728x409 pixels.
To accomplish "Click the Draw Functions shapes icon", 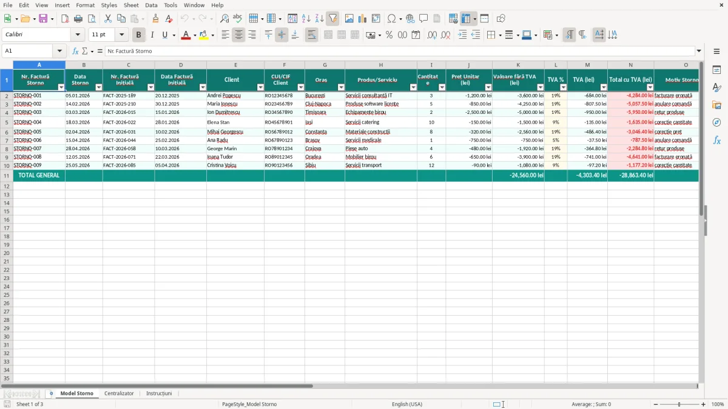I will coord(501,19).
